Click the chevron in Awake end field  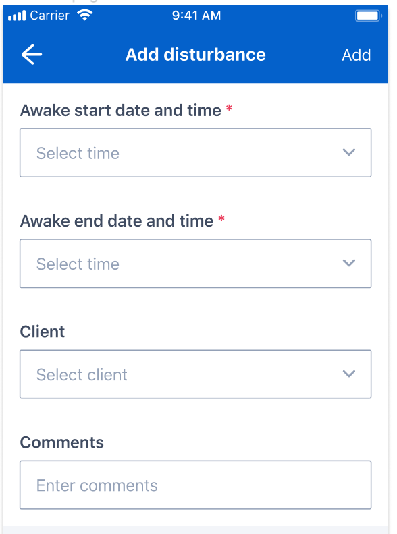pyautogui.click(x=349, y=262)
